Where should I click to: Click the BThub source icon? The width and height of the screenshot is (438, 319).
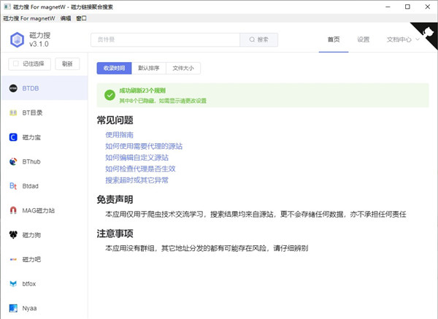[x=13, y=162]
